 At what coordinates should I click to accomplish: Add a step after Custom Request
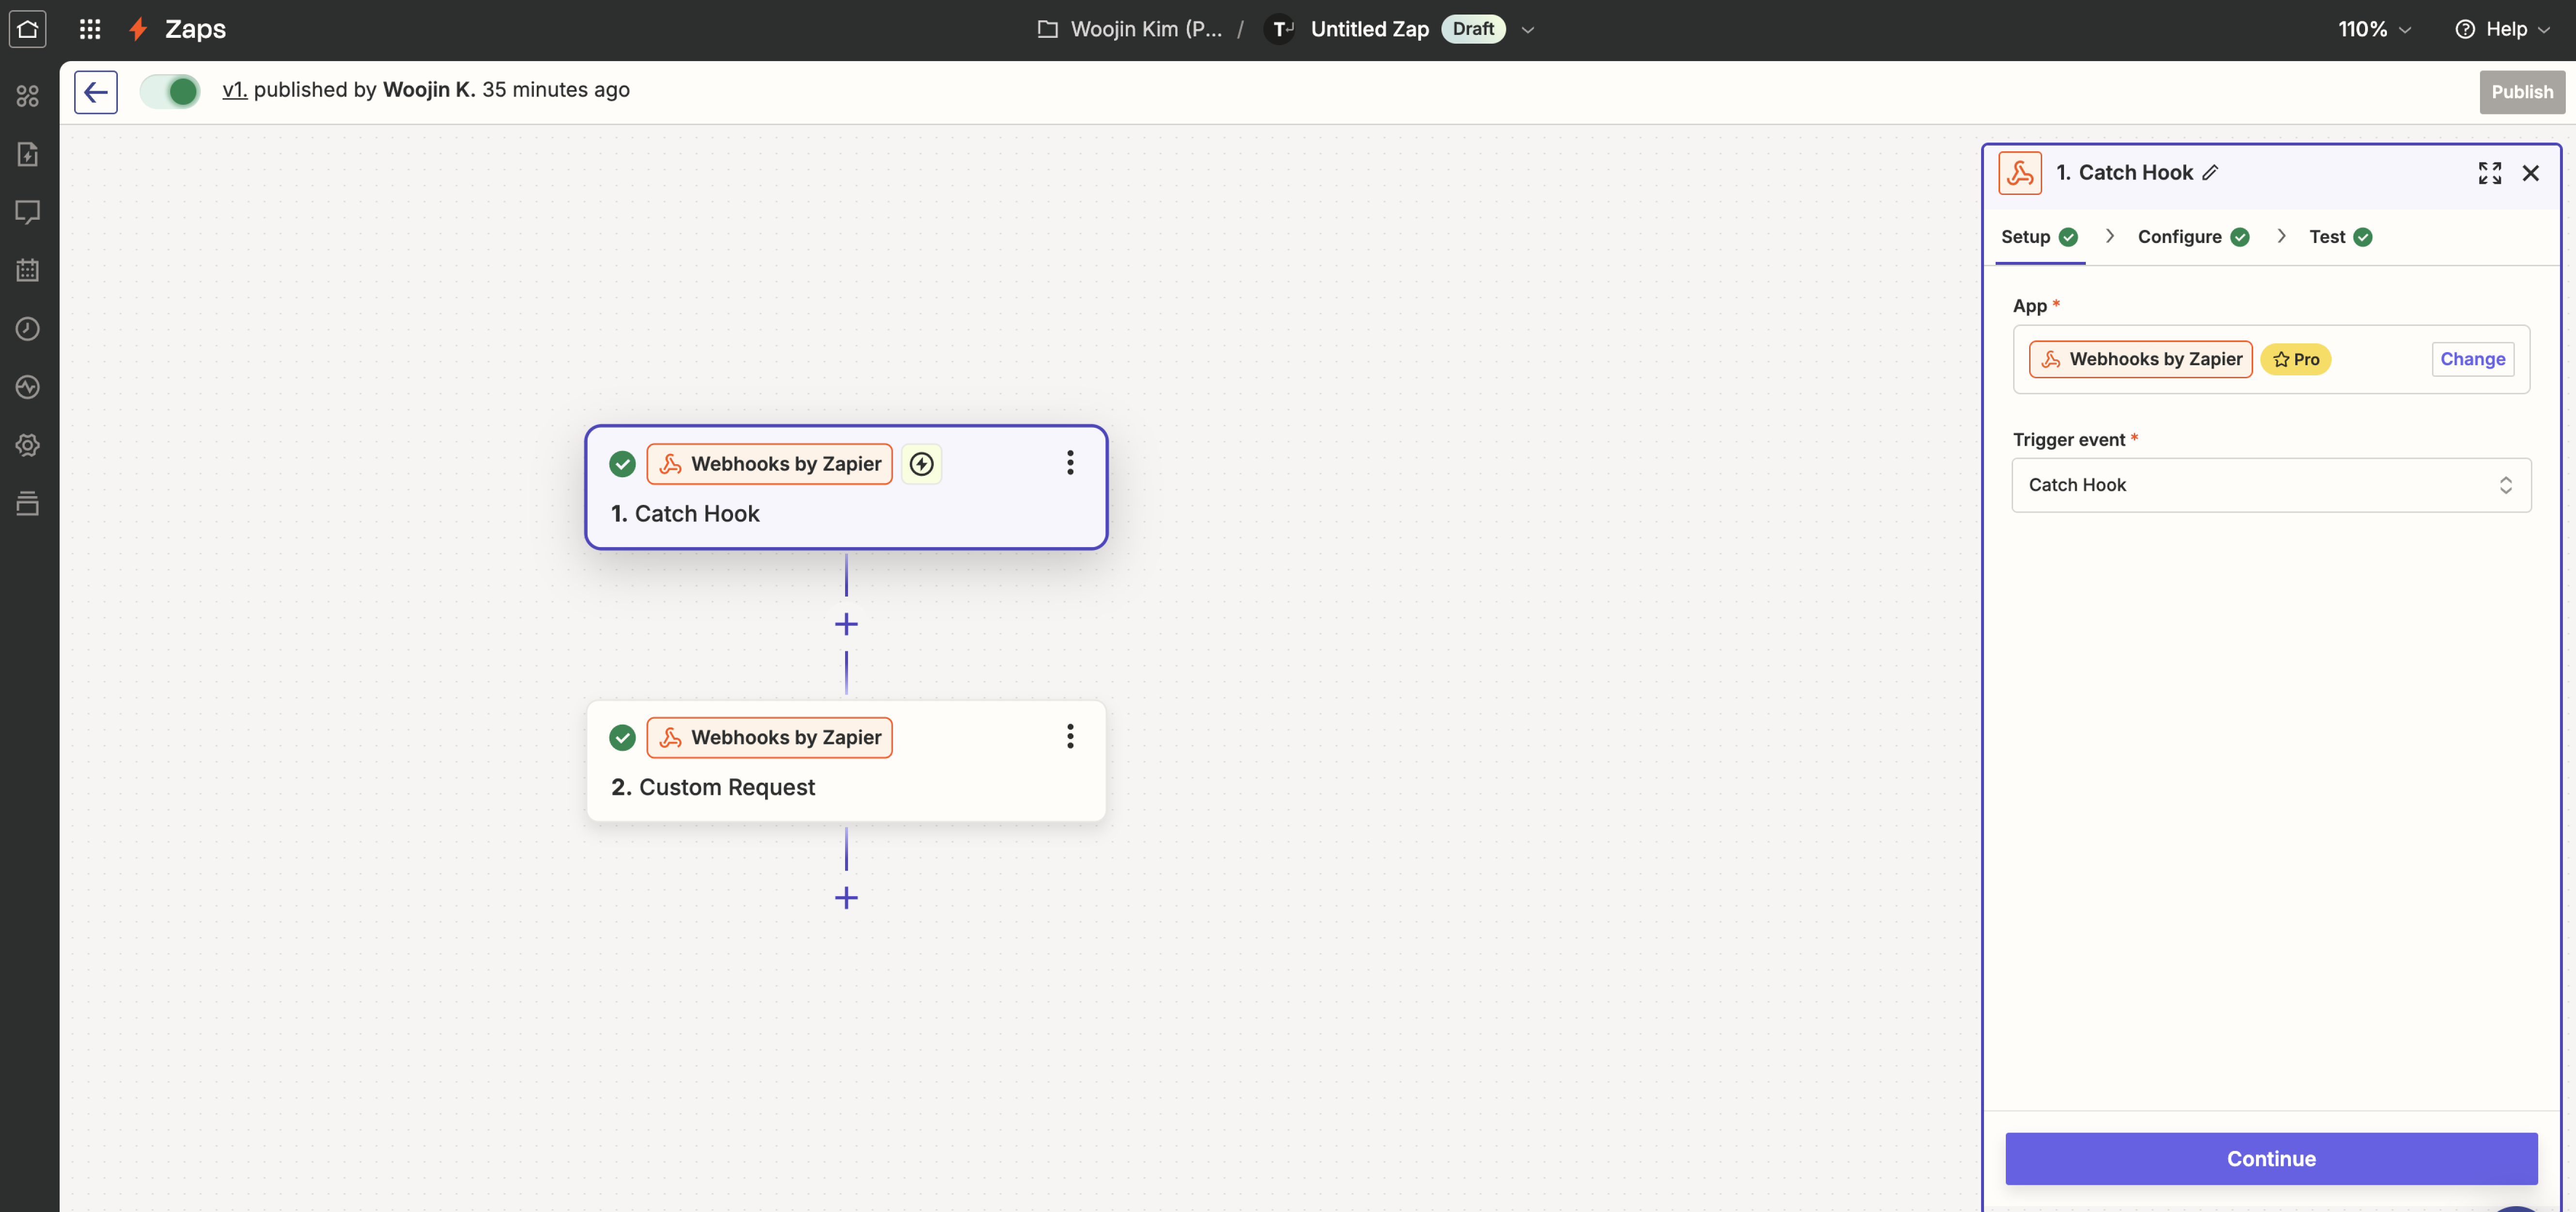click(x=846, y=898)
